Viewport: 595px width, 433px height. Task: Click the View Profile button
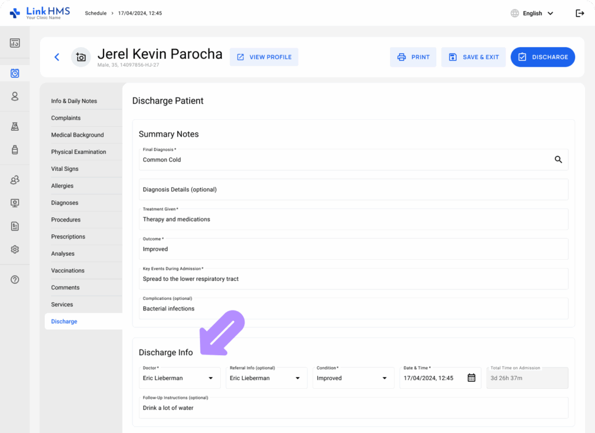pyautogui.click(x=264, y=57)
